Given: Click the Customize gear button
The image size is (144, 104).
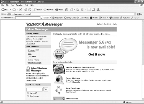Looking at the screenshot, I should (x=114, y=18).
